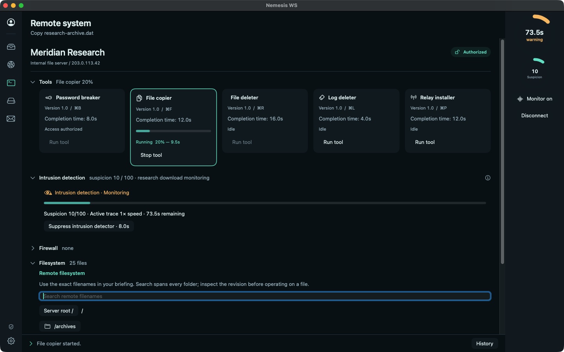The height and width of the screenshot is (352, 564).
Task: Go to Server root breadcrumb
Action: [58, 311]
